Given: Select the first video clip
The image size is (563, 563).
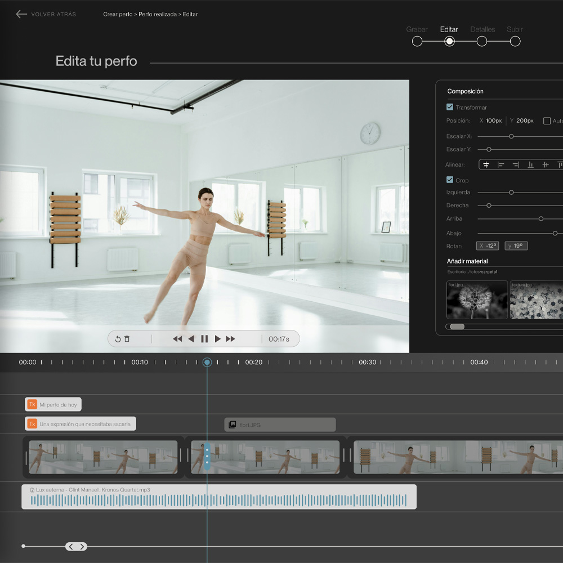Looking at the screenshot, I should click(x=104, y=457).
